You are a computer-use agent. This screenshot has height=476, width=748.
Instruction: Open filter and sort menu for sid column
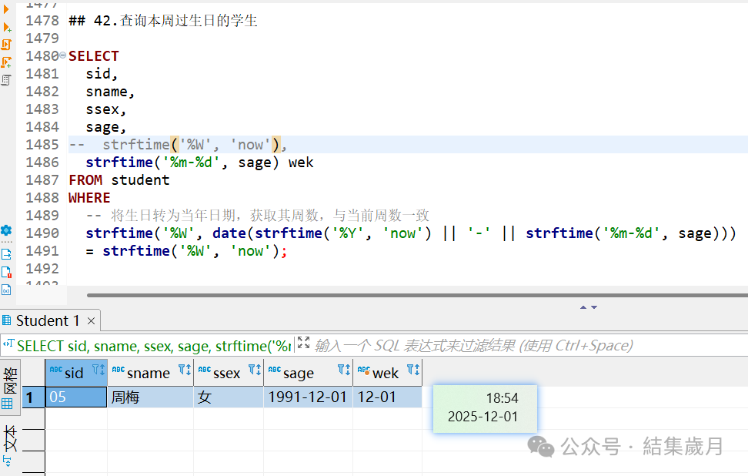[x=99, y=370]
